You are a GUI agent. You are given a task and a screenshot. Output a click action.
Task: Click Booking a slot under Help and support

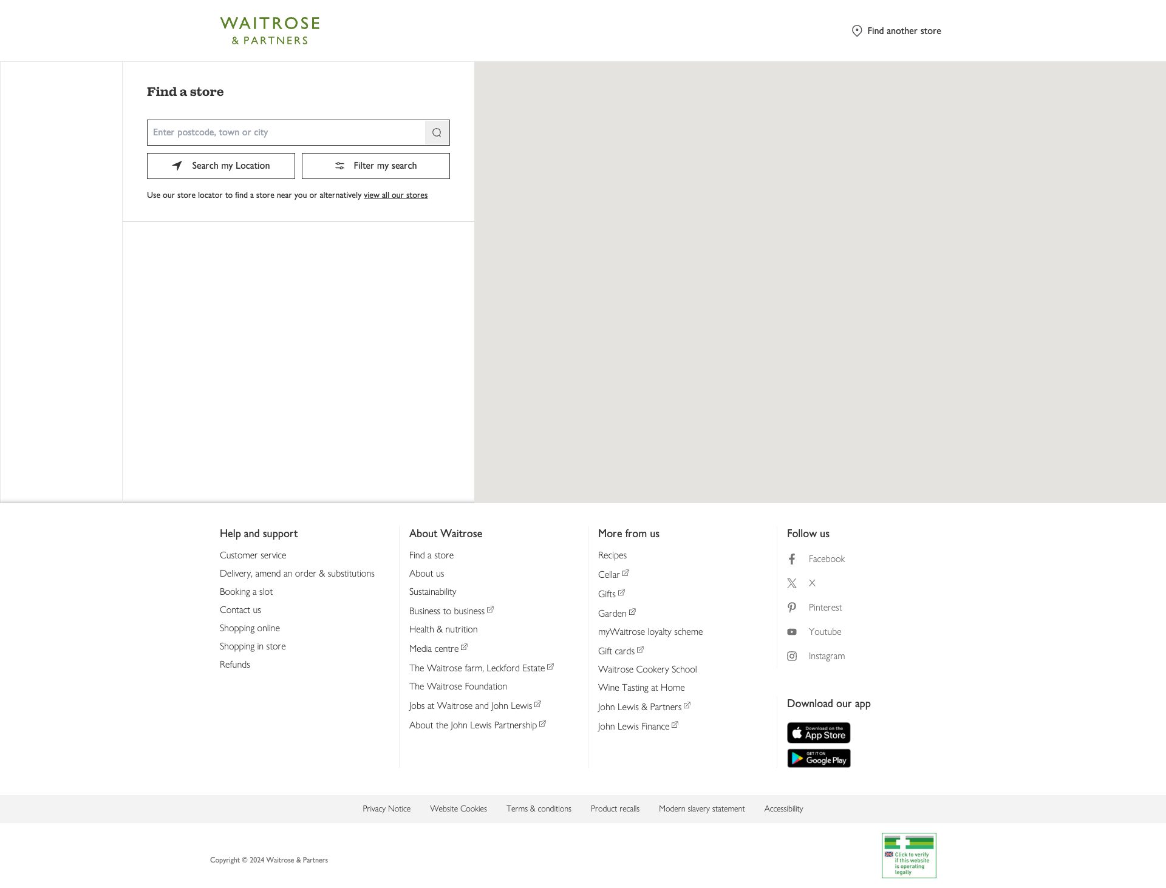[245, 591]
